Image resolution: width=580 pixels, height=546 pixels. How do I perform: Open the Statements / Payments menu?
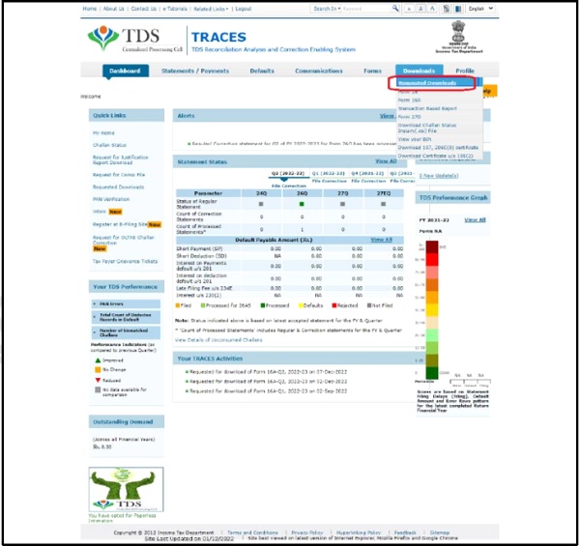point(195,71)
